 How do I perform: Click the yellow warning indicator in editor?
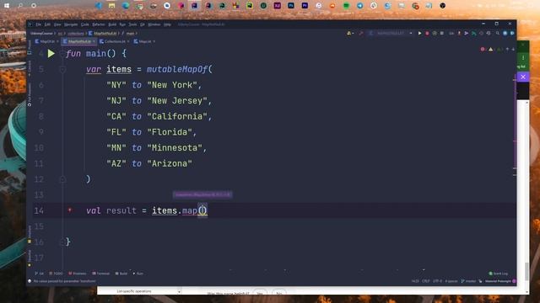click(x=491, y=50)
